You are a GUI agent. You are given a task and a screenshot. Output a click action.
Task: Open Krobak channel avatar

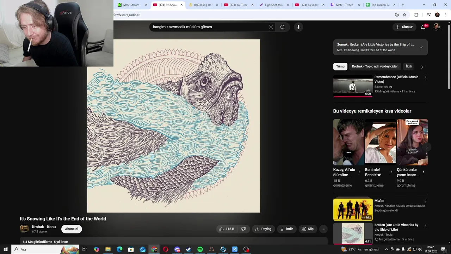tap(24, 229)
